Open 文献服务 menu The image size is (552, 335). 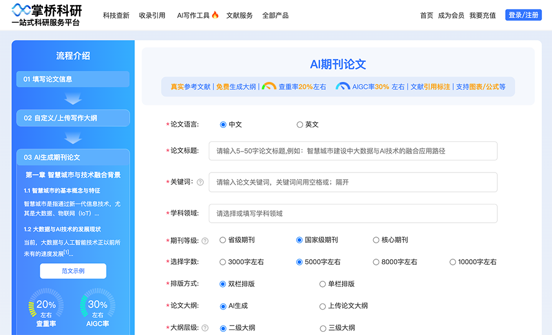[x=240, y=15]
